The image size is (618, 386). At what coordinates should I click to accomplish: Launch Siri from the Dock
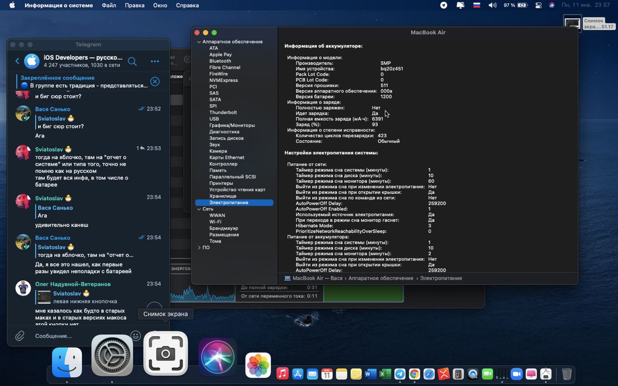(218, 358)
